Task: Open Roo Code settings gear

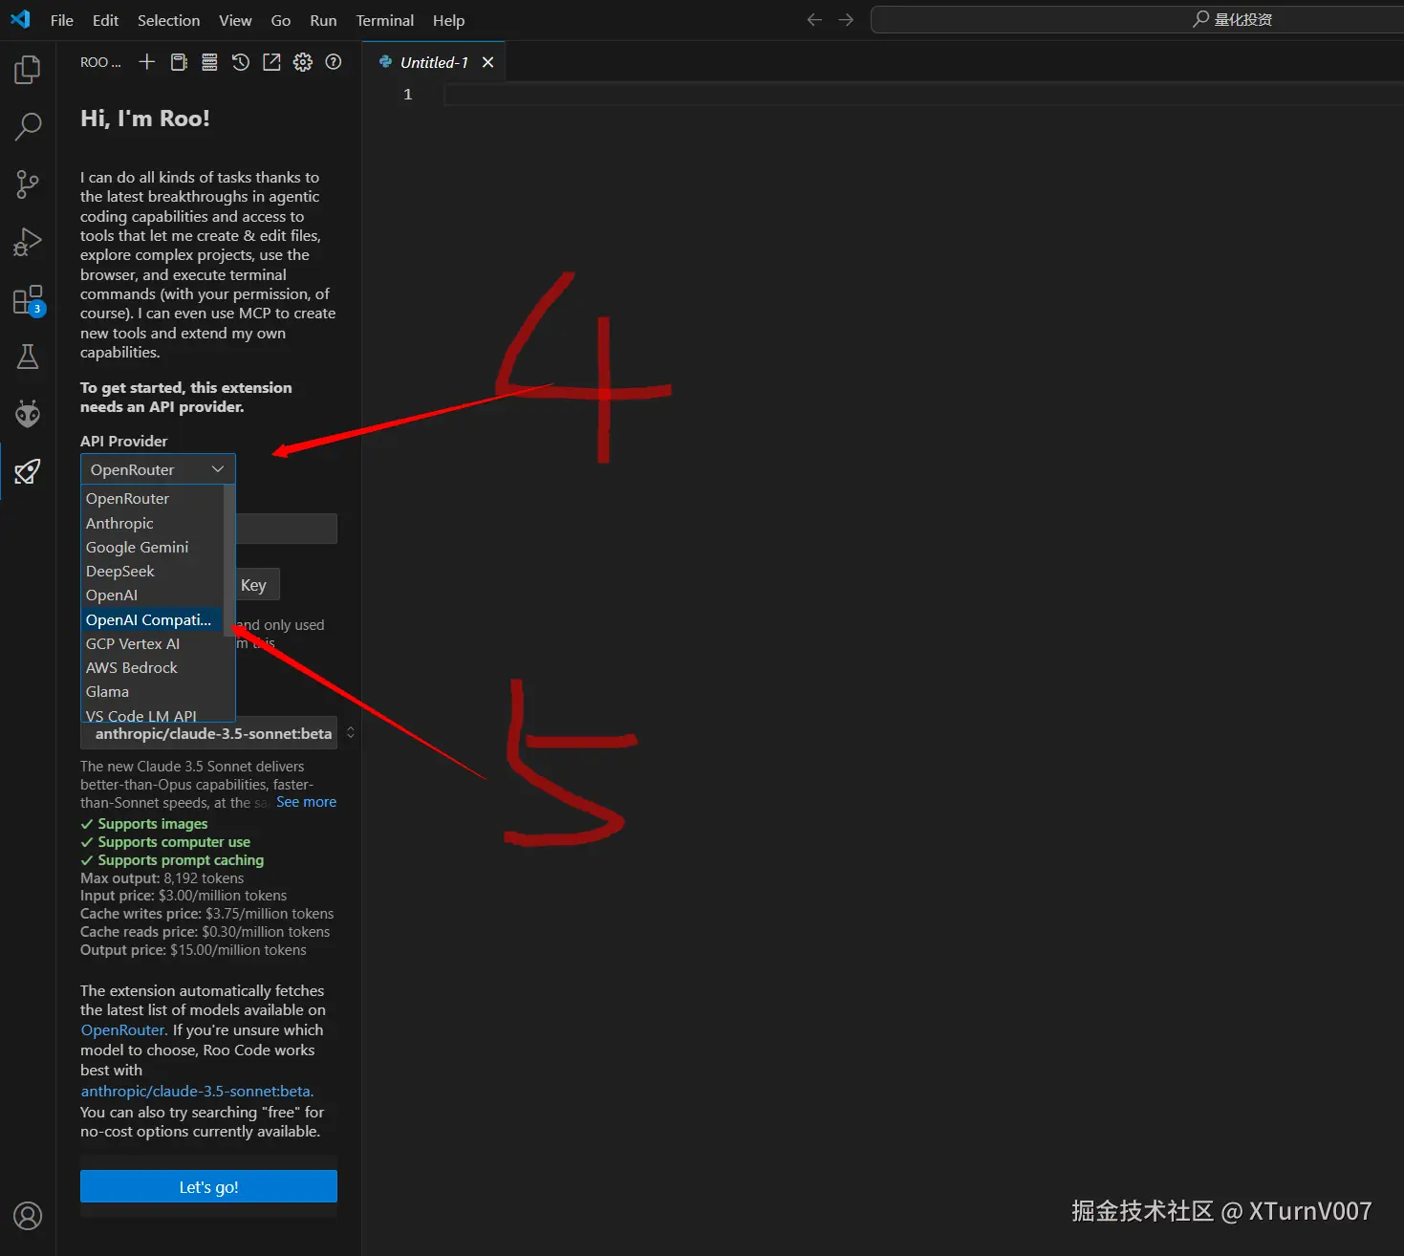Action: (302, 61)
